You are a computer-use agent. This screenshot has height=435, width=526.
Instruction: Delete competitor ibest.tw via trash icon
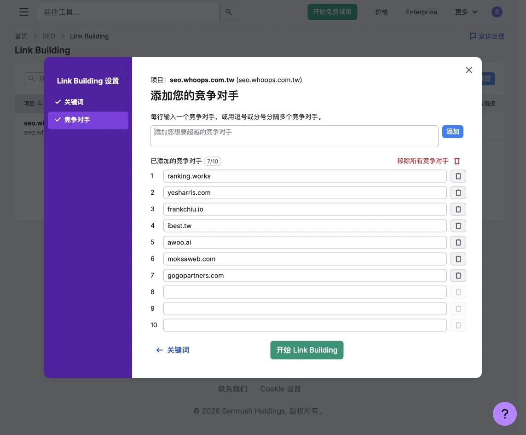point(458,226)
